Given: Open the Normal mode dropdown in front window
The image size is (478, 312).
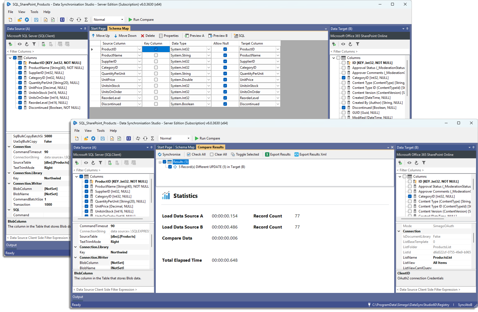Looking at the screenshot, I should (x=188, y=138).
